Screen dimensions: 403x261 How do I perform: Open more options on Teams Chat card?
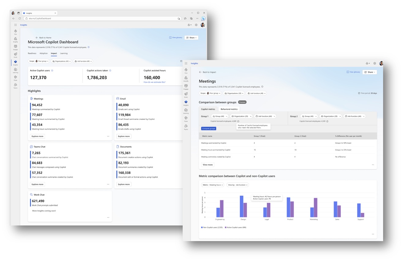(108, 184)
